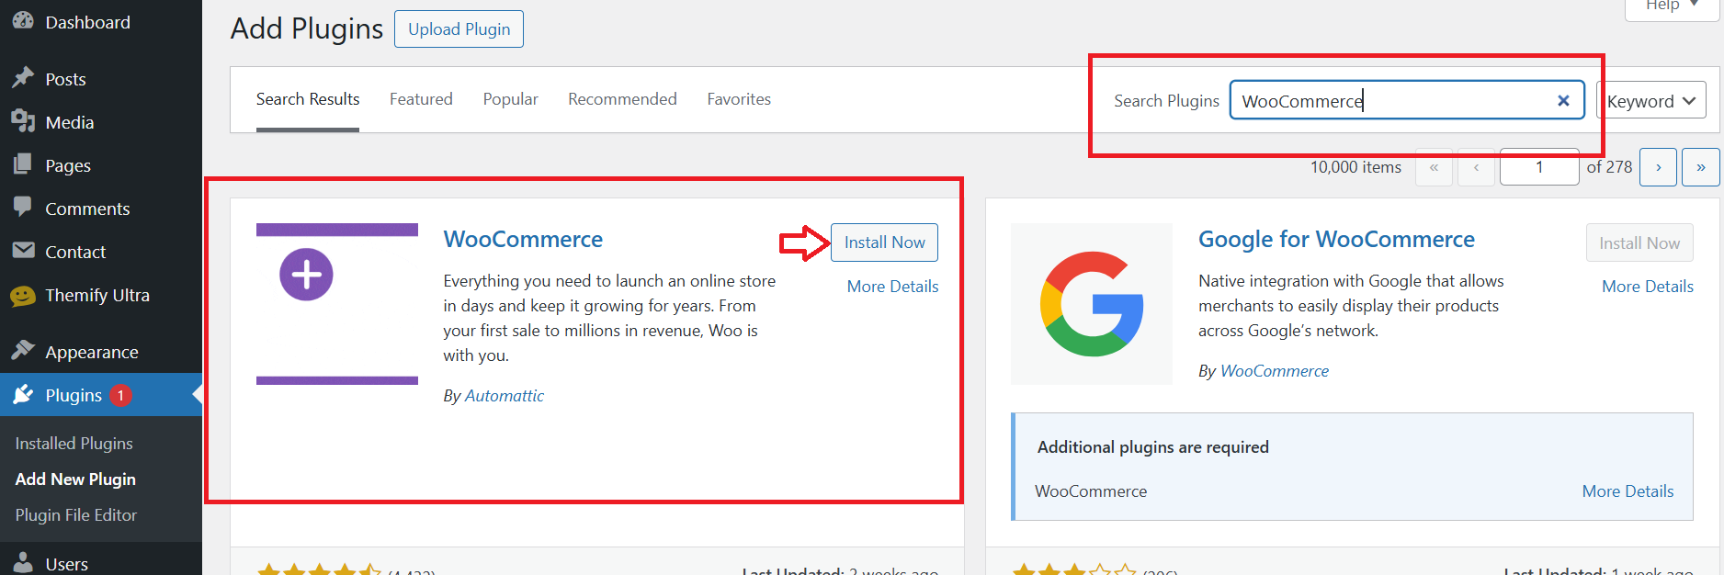Switch to the Featured tab
Screen dimensions: 1724x575
coord(421,99)
